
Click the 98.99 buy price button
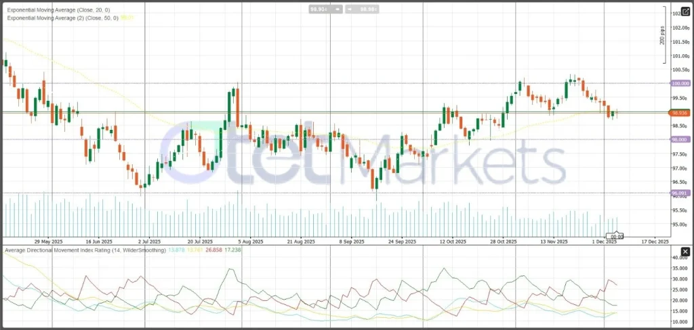tap(369, 9)
